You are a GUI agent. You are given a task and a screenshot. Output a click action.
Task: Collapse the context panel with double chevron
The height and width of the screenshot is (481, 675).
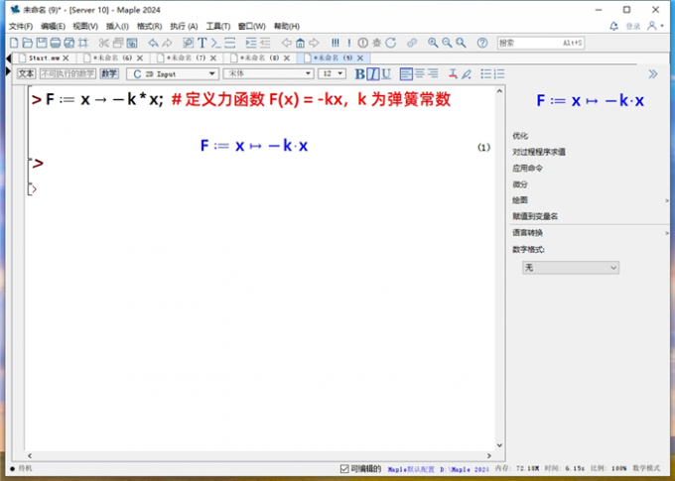[653, 74]
